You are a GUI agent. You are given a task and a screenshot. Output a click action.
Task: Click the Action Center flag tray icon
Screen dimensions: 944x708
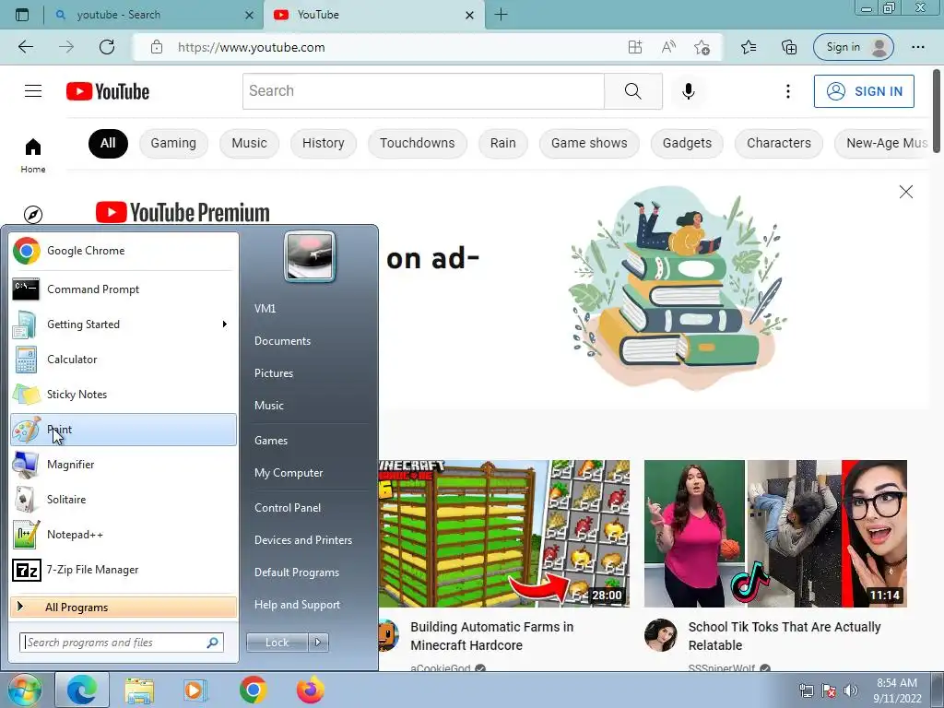pyautogui.click(x=829, y=690)
